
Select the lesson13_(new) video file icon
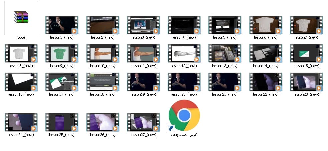225,53
